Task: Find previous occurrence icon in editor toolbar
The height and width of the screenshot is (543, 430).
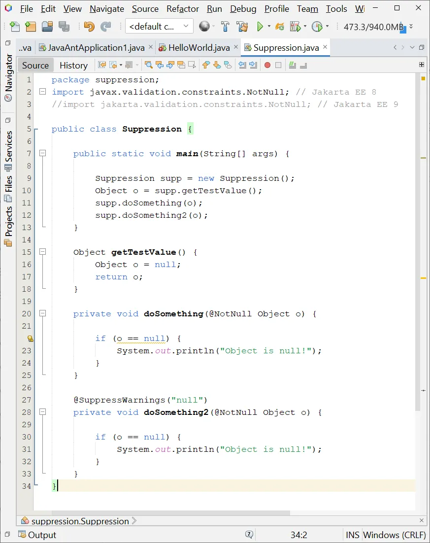Action: (159, 65)
